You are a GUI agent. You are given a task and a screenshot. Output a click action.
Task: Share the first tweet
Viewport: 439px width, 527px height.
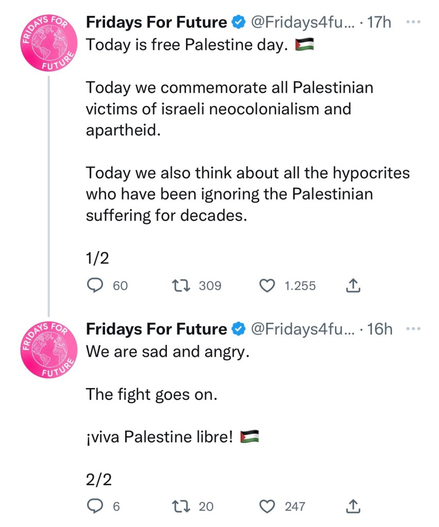353,286
